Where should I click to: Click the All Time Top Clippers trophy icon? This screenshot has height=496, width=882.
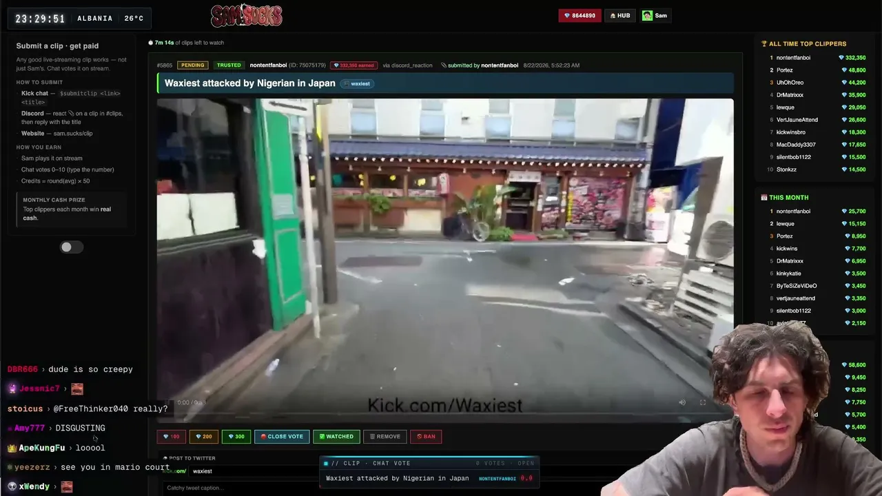click(764, 44)
